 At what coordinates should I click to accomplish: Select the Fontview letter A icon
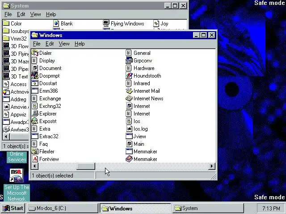pos(35,159)
